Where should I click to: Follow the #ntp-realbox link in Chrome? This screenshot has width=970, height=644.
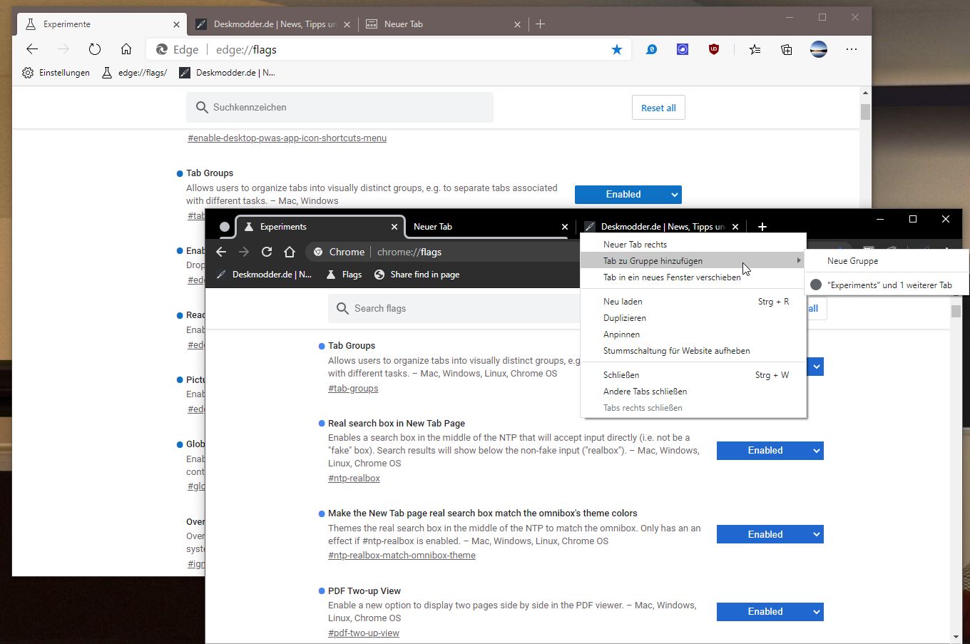[354, 479]
